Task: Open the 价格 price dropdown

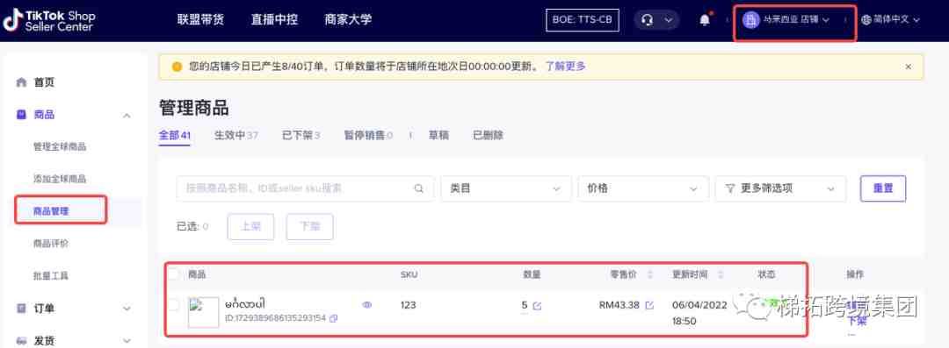Action: pos(643,188)
